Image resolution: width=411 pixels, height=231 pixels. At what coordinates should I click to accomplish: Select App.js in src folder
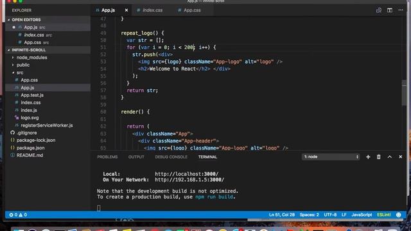point(48,88)
